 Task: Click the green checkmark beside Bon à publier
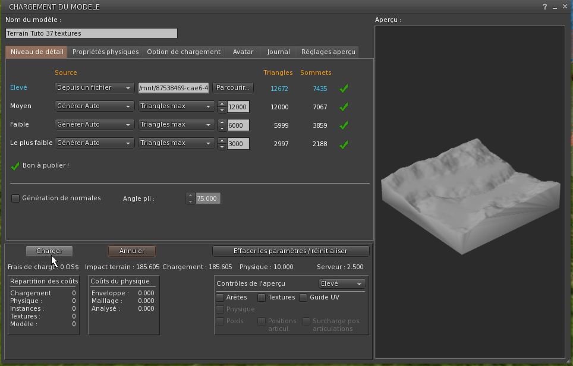(x=15, y=166)
